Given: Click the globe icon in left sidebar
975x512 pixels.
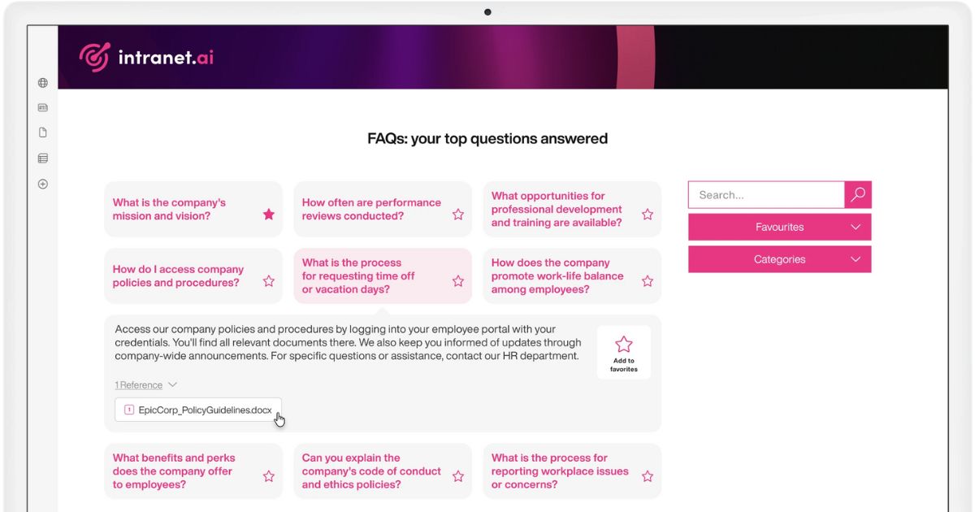Looking at the screenshot, I should pos(43,83).
